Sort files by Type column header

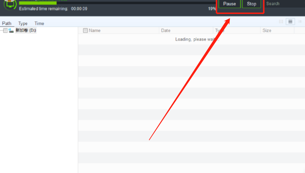click(x=220, y=30)
